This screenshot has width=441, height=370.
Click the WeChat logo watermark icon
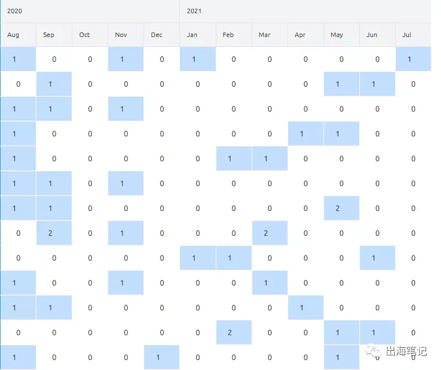point(373,351)
